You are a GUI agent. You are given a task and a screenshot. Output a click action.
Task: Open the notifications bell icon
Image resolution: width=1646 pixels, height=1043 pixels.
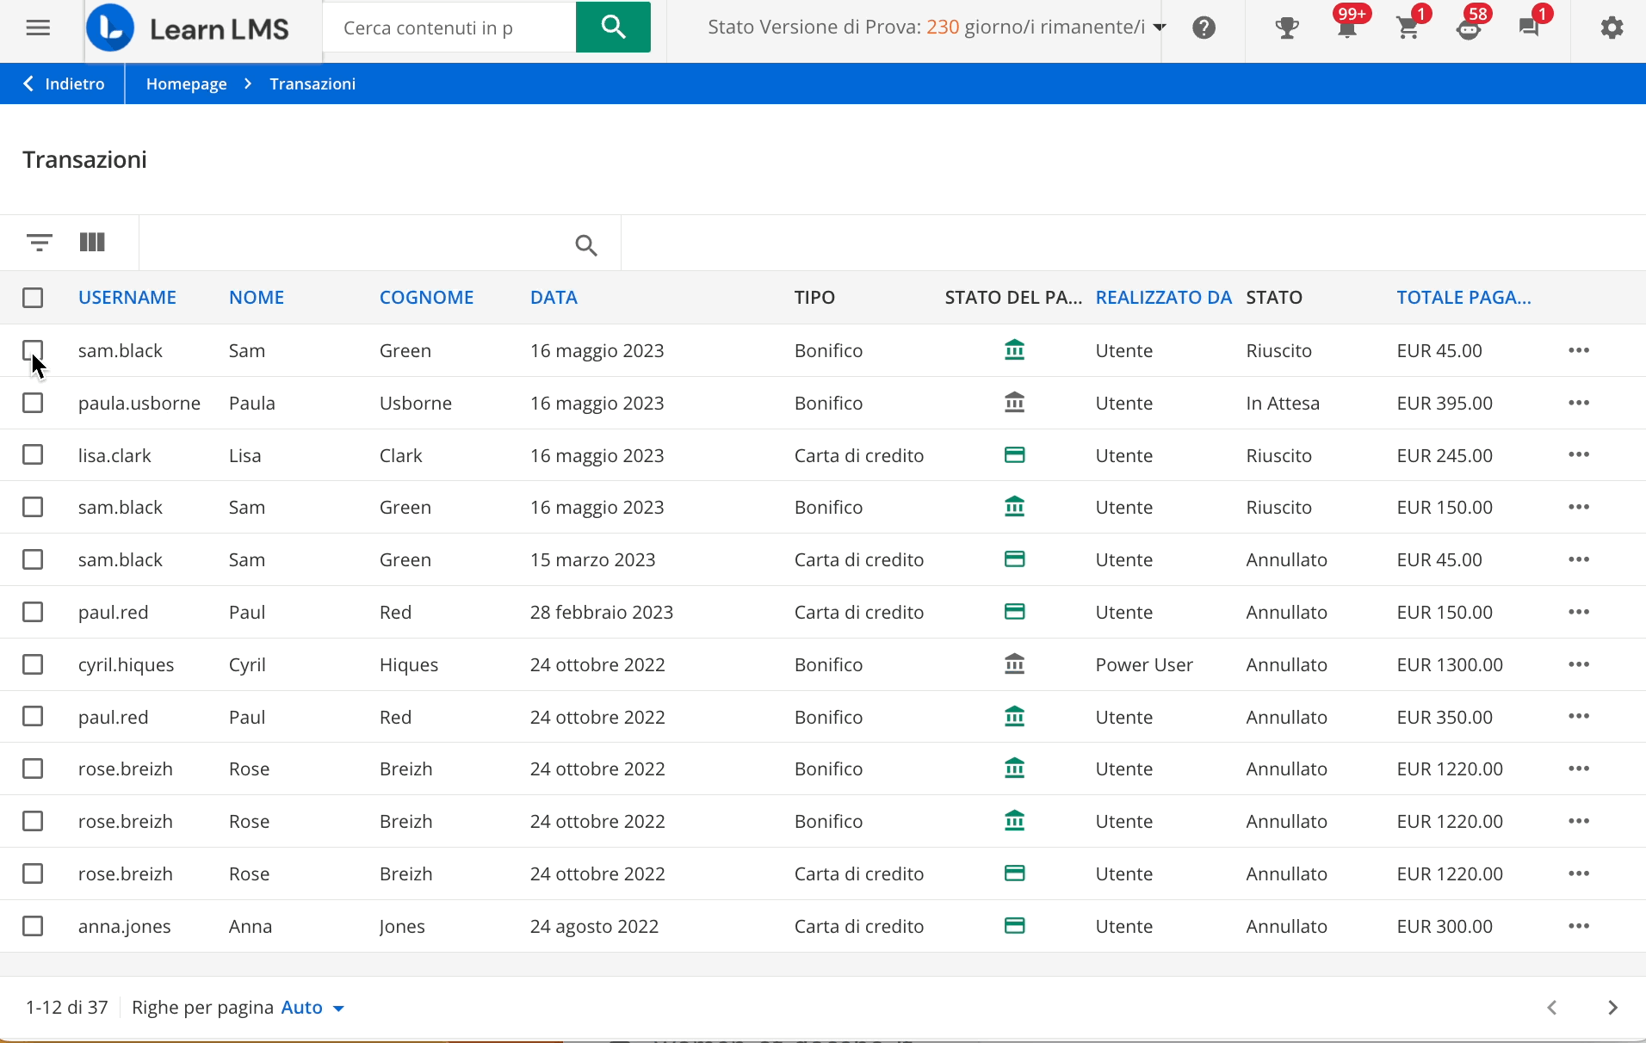tap(1347, 28)
